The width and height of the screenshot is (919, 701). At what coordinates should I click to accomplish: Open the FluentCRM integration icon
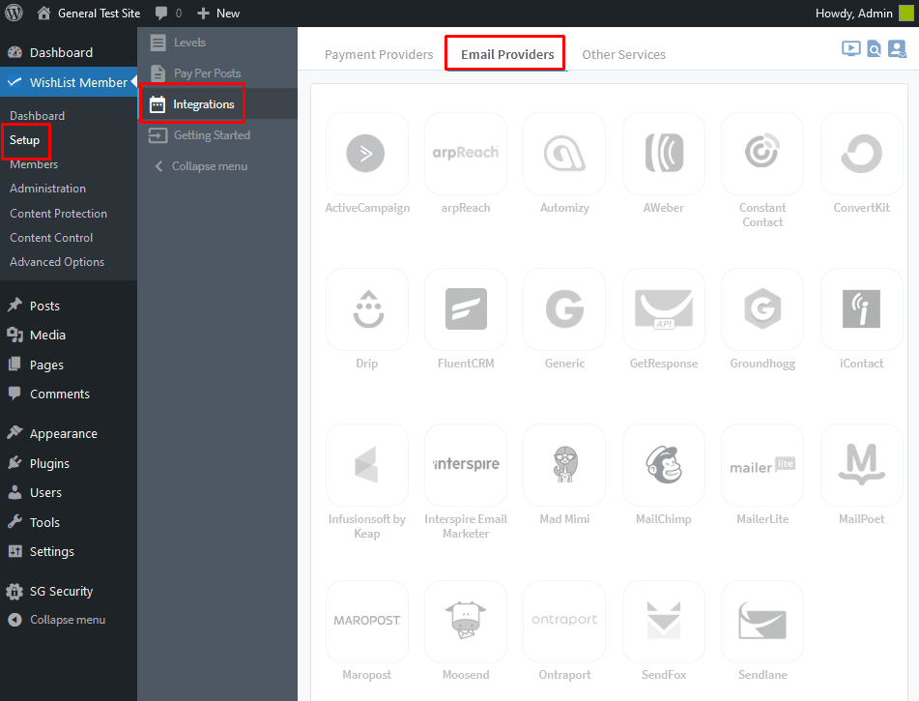click(466, 309)
